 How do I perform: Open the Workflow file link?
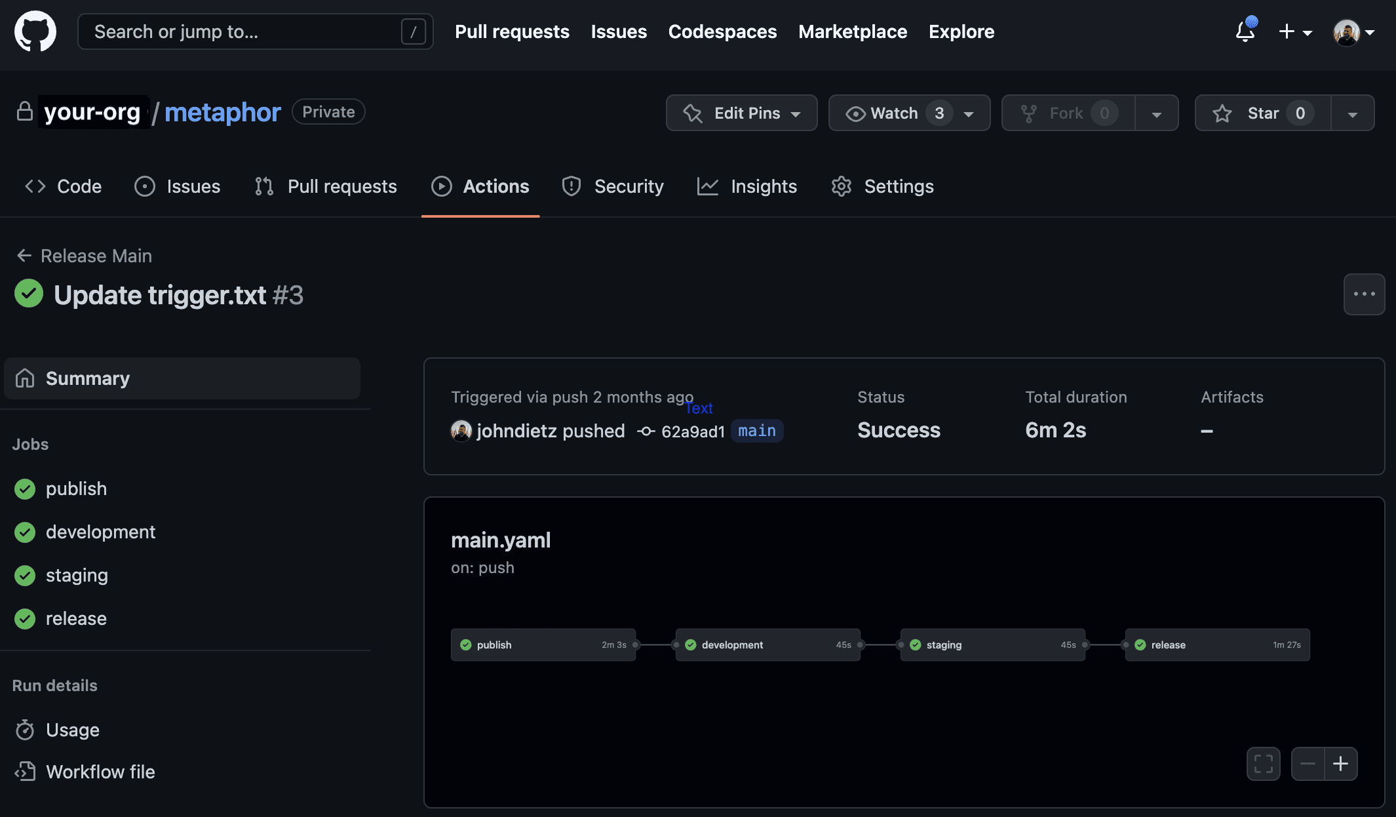click(x=100, y=772)
